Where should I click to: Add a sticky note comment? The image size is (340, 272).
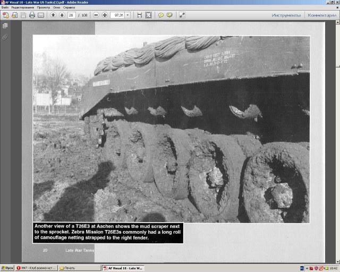coord(161,15)
